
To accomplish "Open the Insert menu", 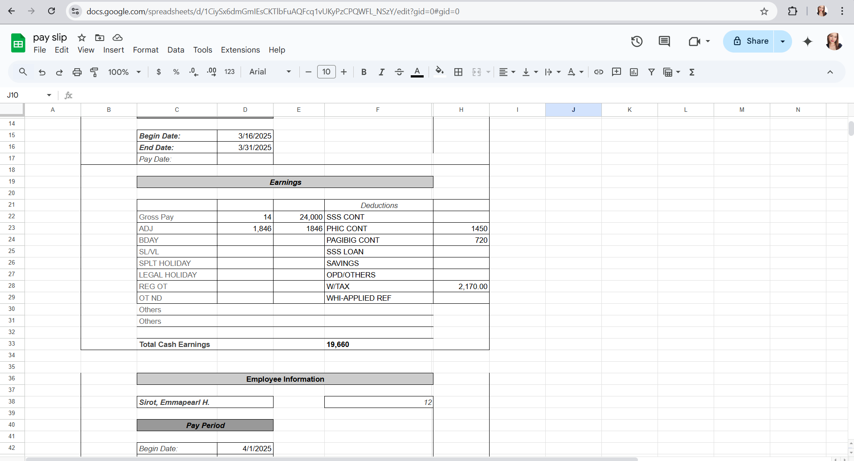I will [x=114, y=50].
